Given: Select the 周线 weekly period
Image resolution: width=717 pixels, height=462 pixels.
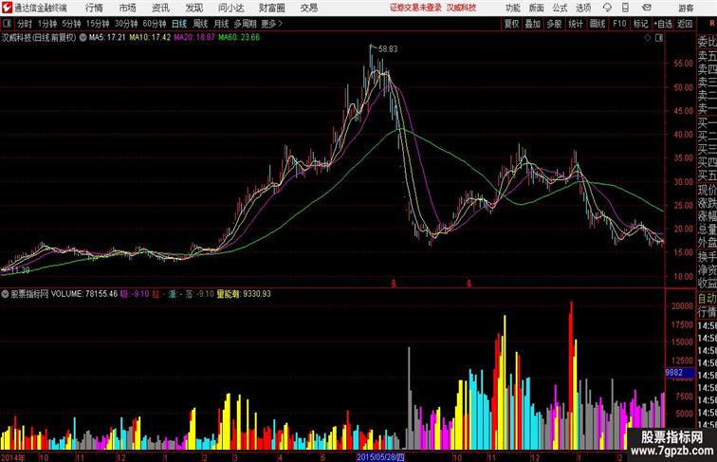Looking at the screenshot, I should [200, 24].
